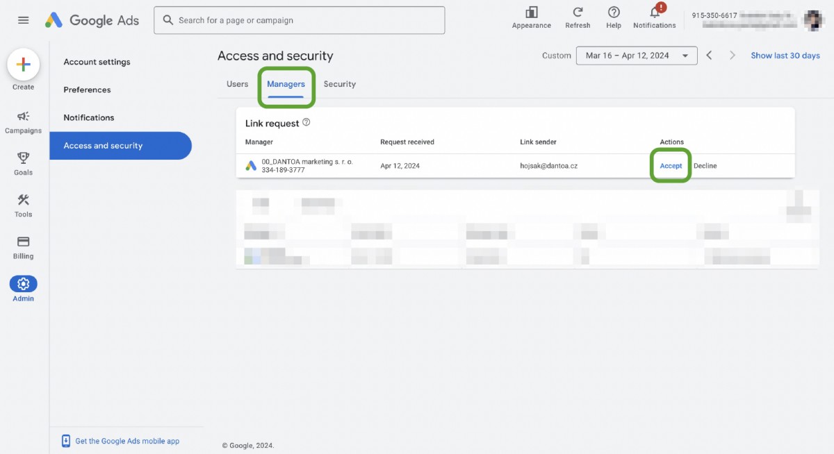This screenshot has height=454, width=834.
Task: Click the Link request help icon
Action: (x=306, y=123)
